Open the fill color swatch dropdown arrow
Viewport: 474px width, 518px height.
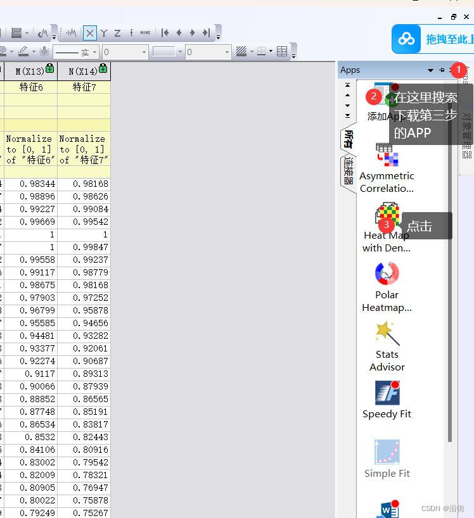point(180,52)
